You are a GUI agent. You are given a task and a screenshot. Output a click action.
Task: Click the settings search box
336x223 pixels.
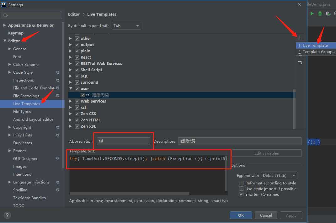point(32,15)
